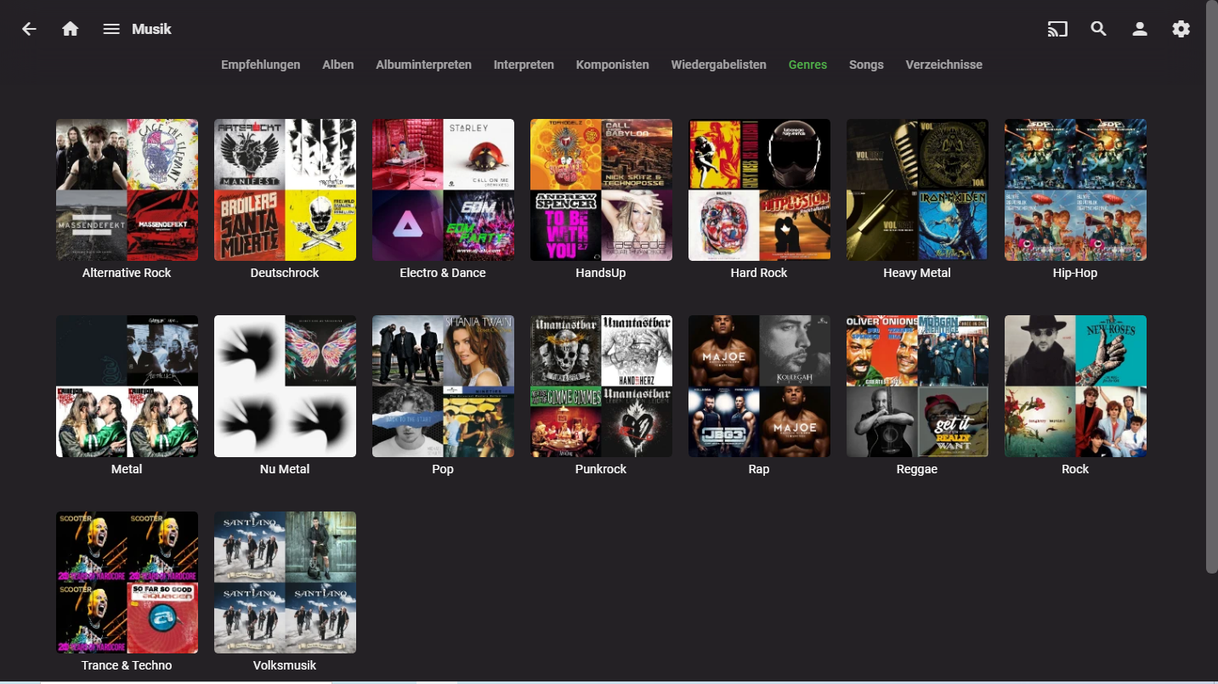Click the Hard Rock label

pyautogui.click(x=759, y=273)
